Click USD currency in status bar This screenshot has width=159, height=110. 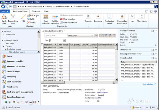point(147,107)
